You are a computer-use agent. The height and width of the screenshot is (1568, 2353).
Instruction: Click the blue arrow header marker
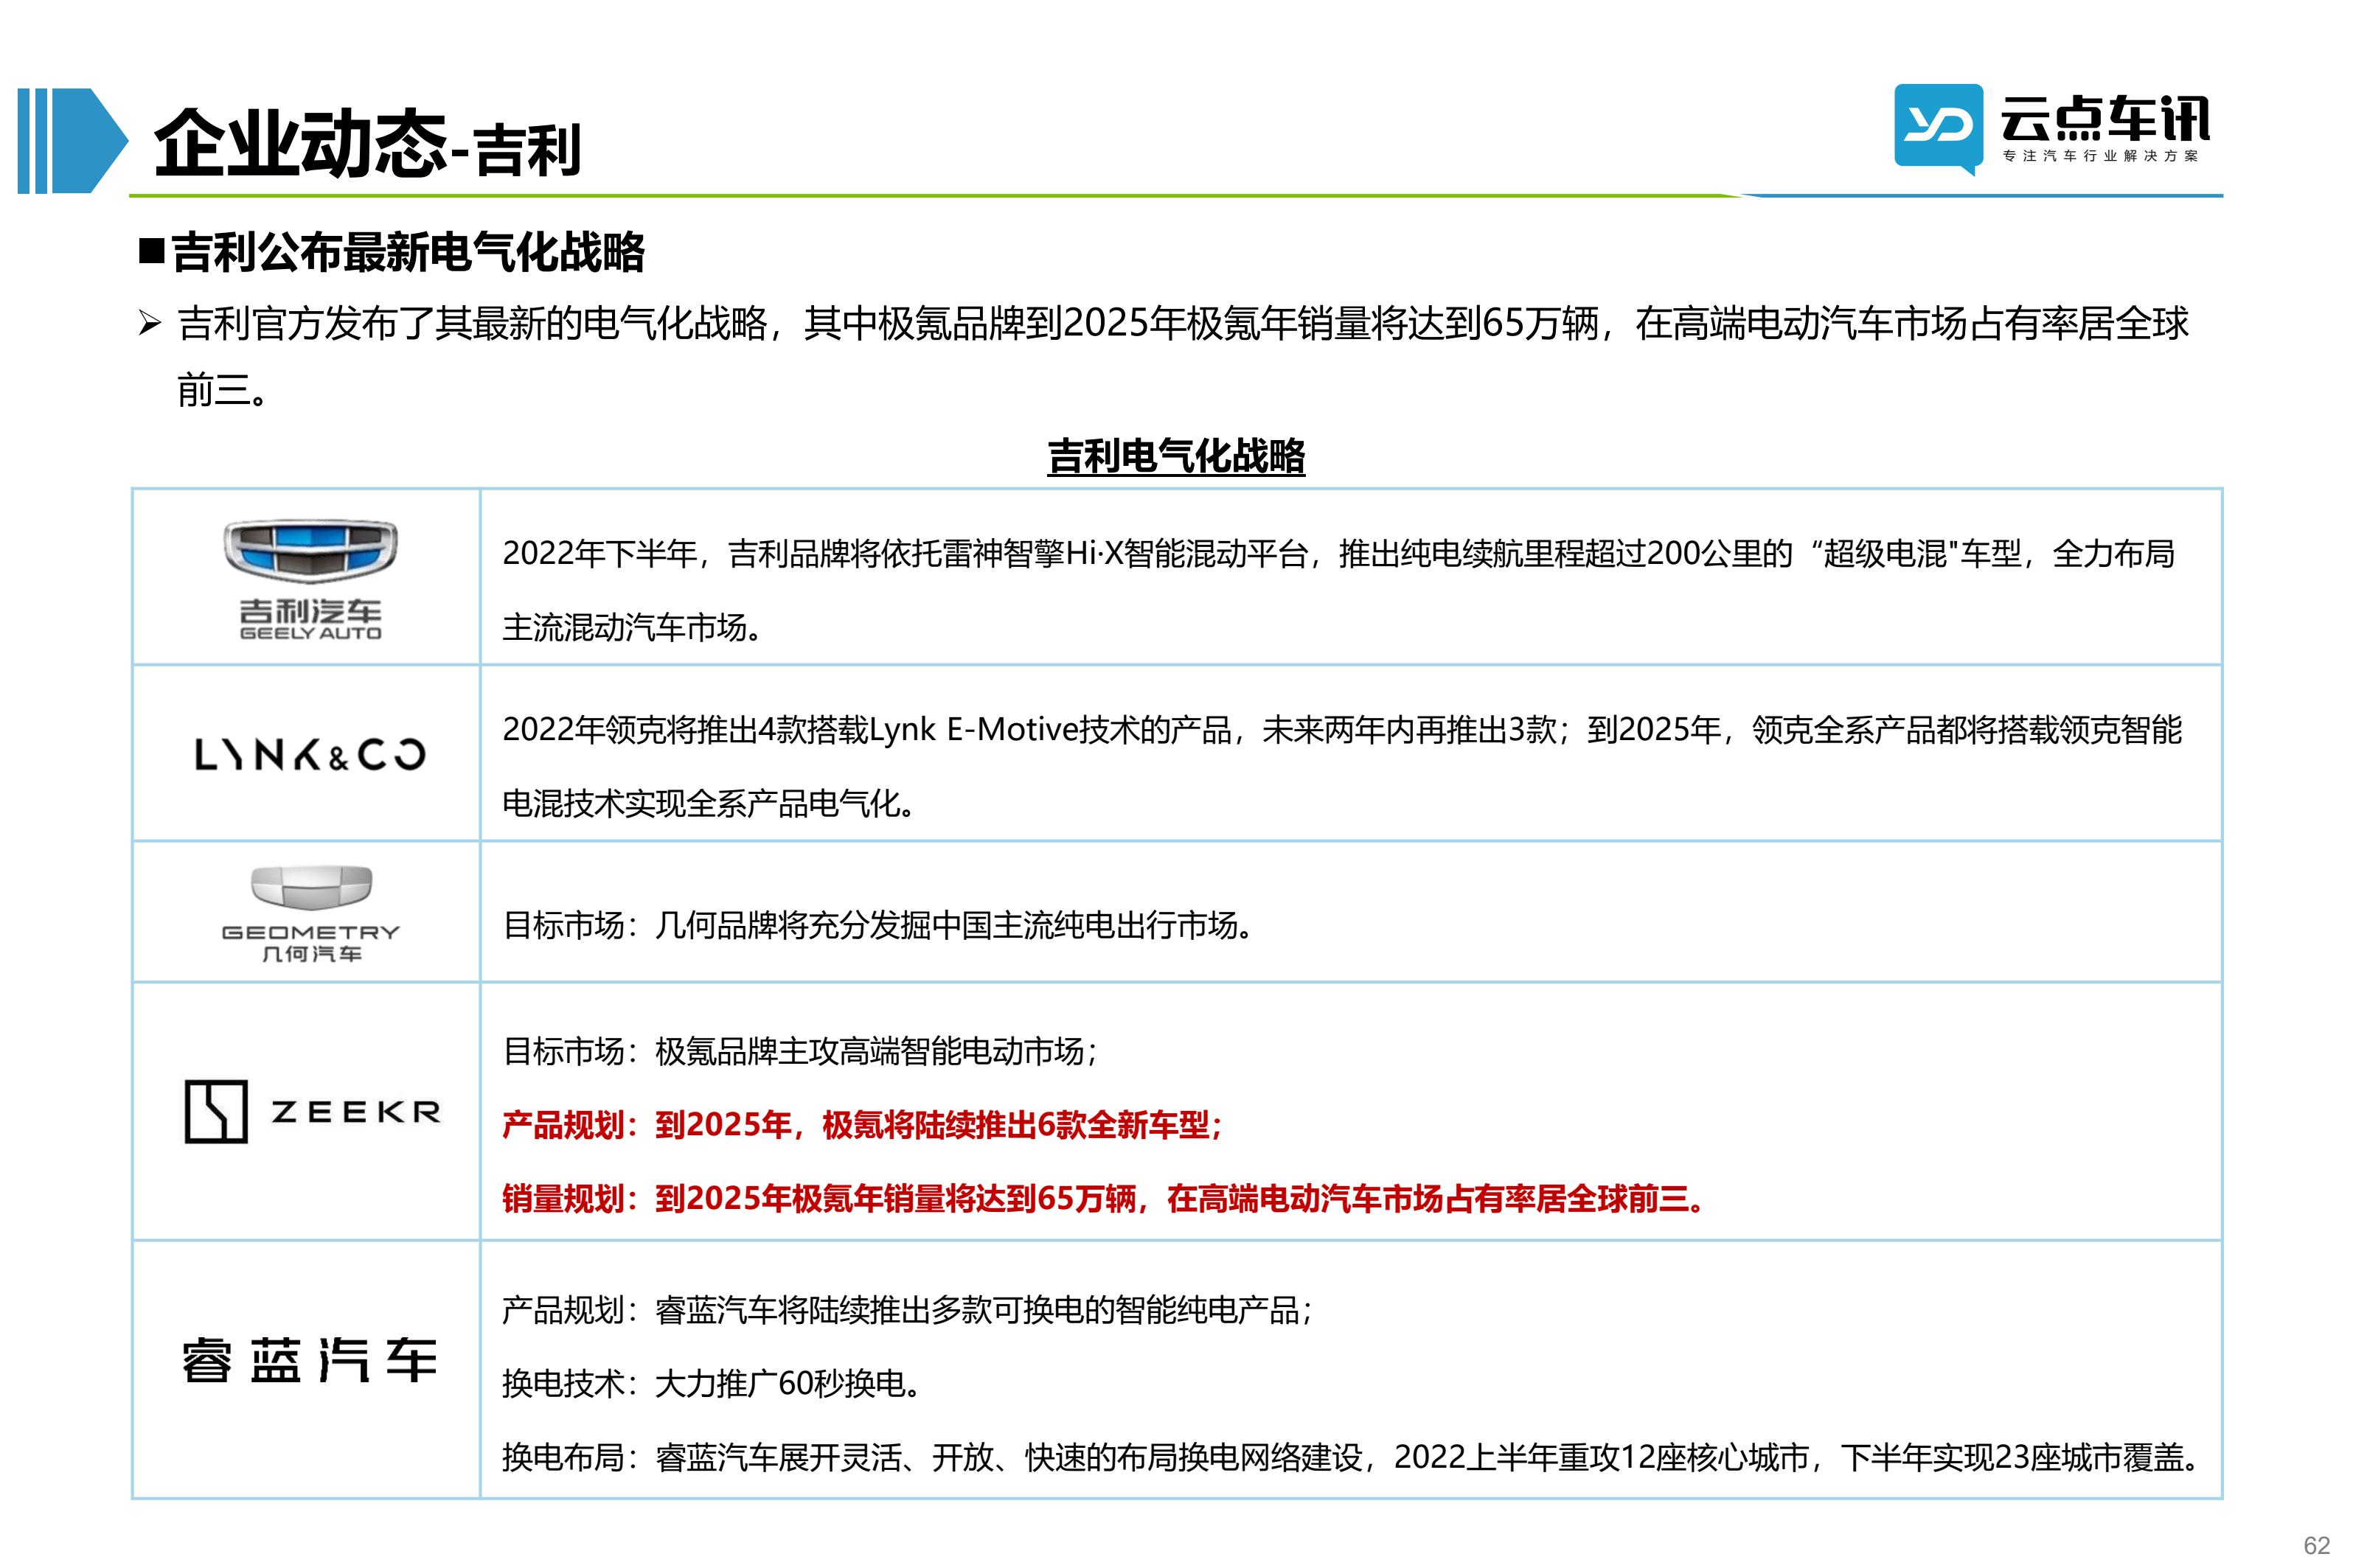tap(73, 141)
